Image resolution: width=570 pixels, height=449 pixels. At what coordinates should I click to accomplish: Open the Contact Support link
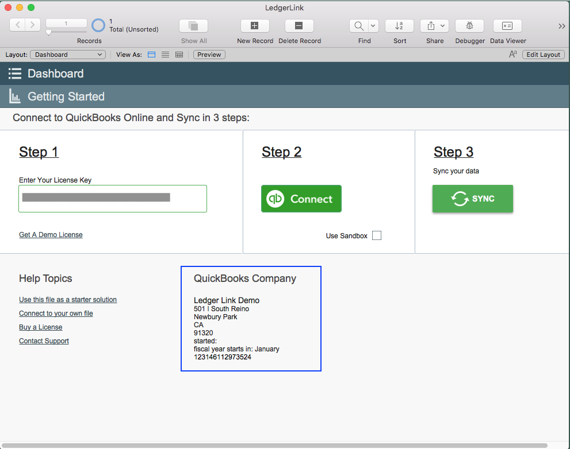(44, 341)
